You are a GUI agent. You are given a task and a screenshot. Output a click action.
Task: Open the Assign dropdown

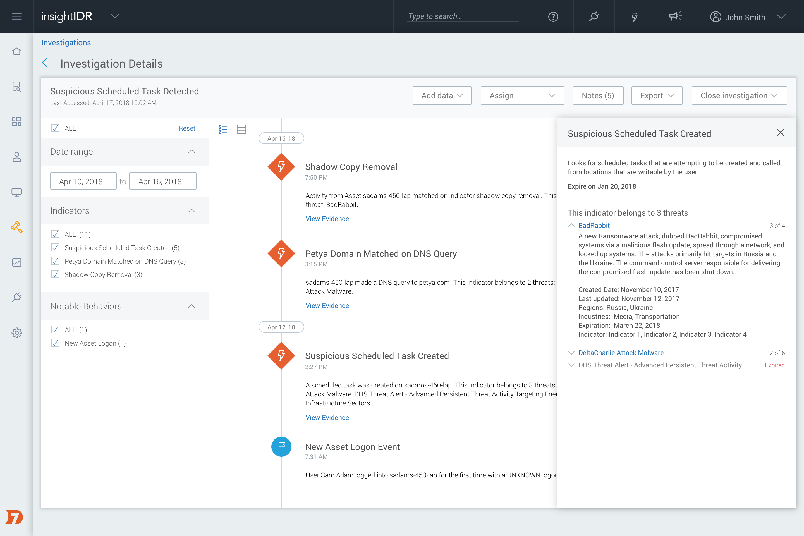click(x=522, y=96)
